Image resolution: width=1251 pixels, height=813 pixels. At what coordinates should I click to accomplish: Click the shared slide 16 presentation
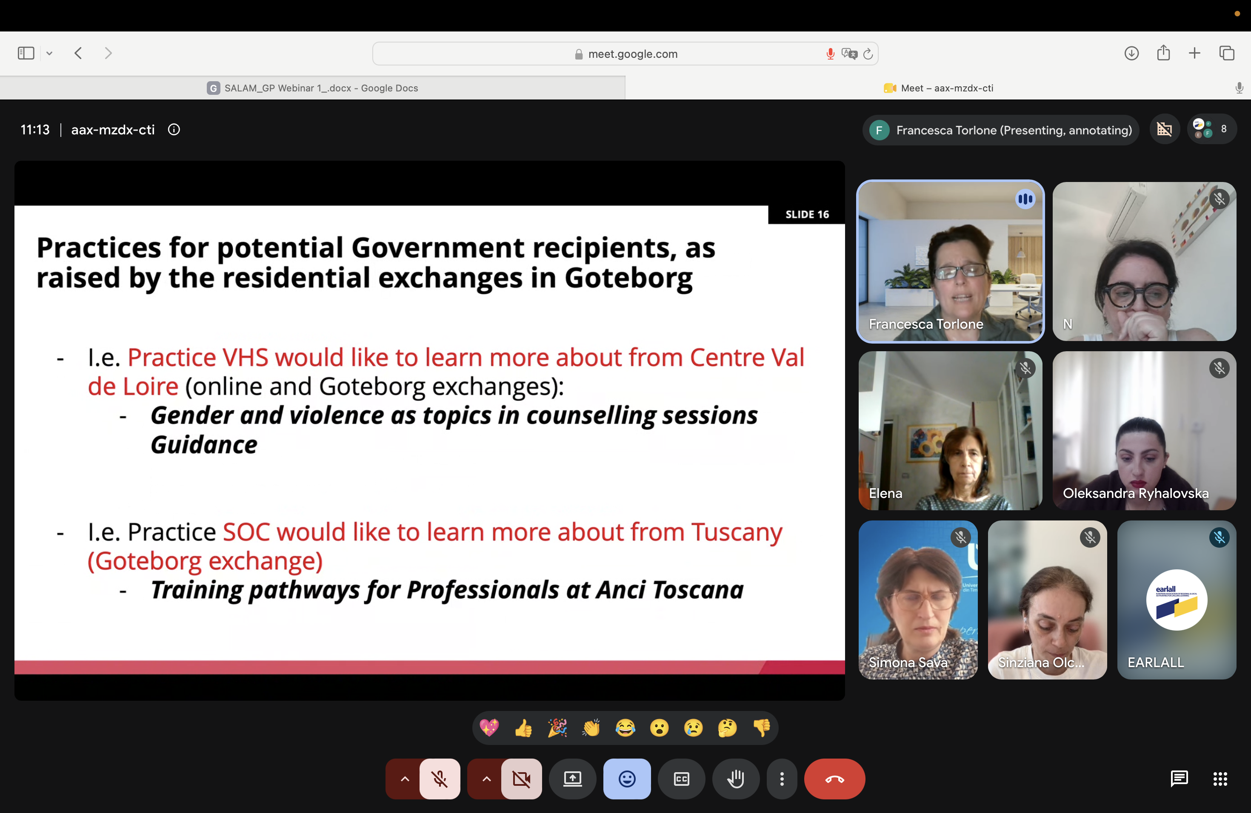pyautogui.click(x=429, y=440)
